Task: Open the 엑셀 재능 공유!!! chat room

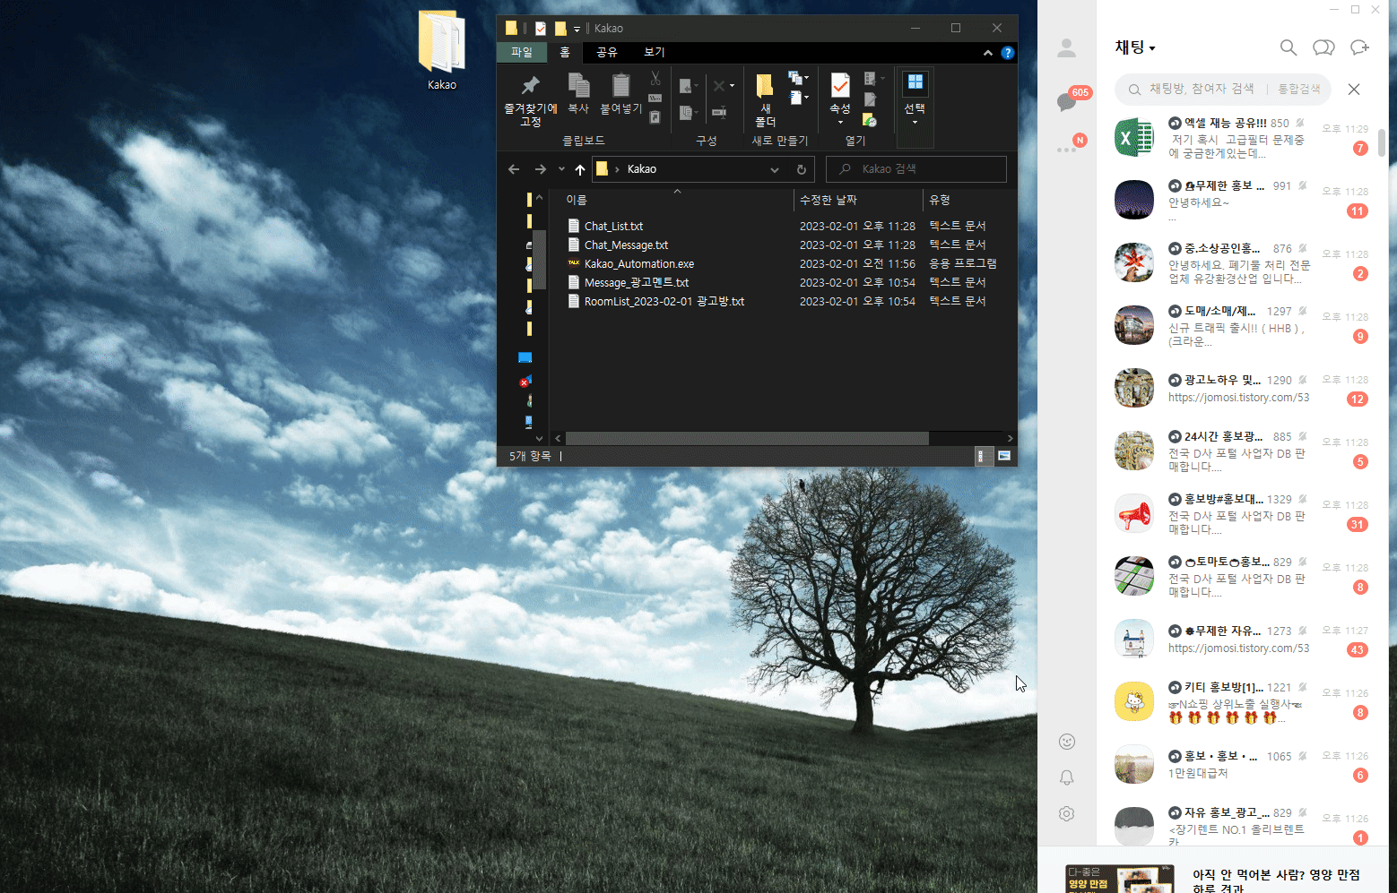Action: [x=1243, y=138]
